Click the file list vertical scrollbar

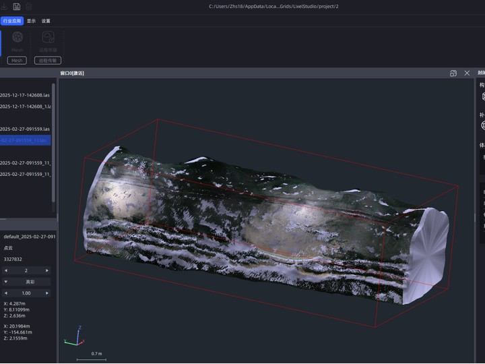point(53,142)
